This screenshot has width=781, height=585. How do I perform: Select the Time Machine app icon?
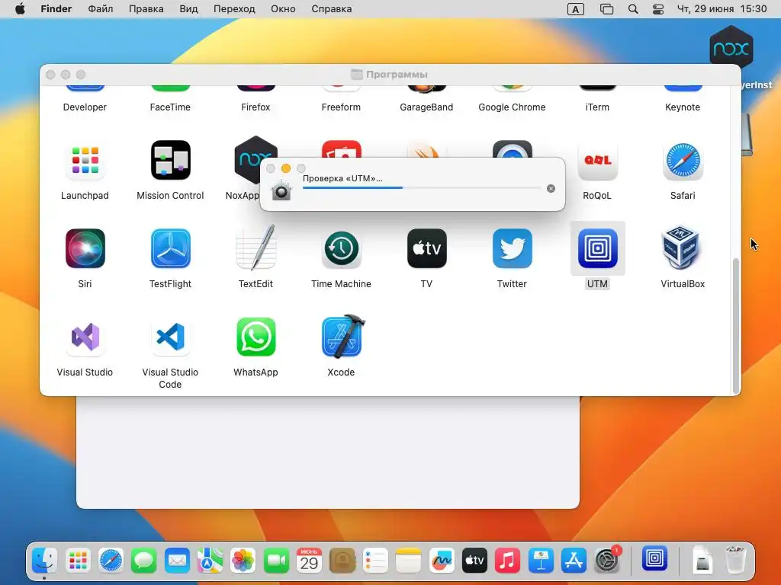point(341,248)
